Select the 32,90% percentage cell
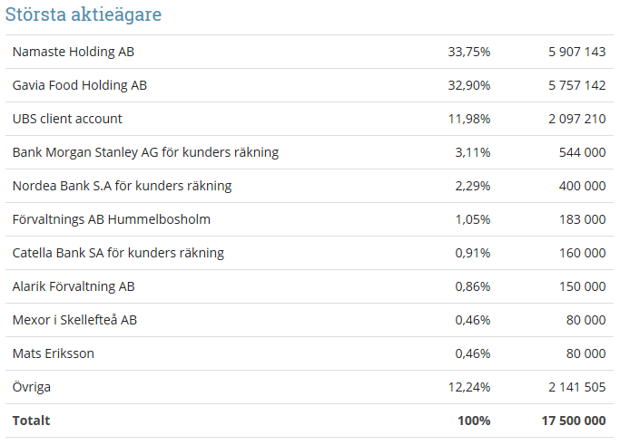620x445 pixels. coord(468,85)
